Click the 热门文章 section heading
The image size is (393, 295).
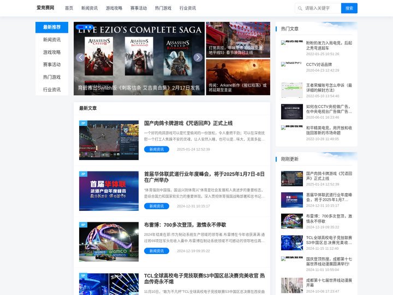tap(289, 28)
